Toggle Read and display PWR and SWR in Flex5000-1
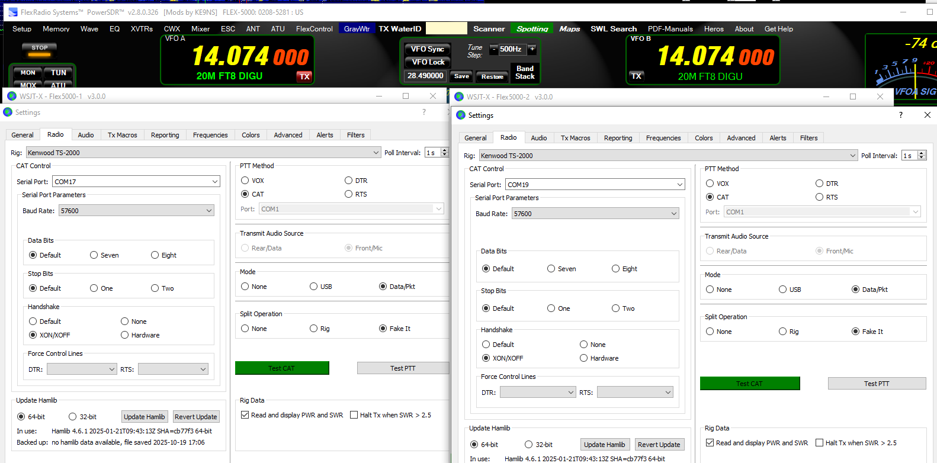The image size is (937, 463). coord(245,415)
